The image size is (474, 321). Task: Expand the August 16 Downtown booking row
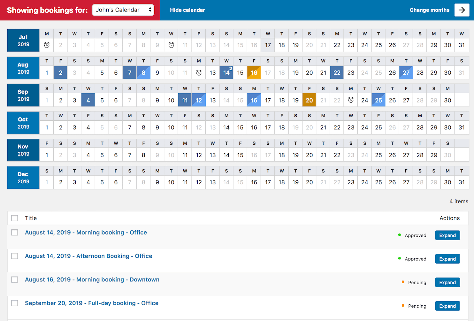[x=447, y=282]
